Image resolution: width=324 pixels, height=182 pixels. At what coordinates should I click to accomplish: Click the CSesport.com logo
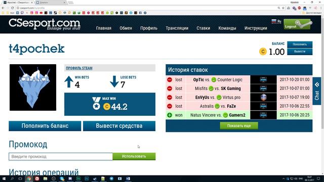(x=45, y=24)
